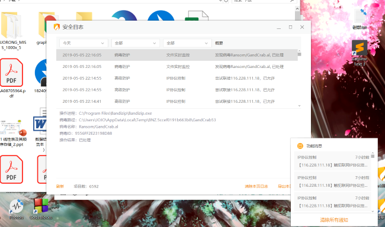385x227 pixels.
Task: Click the 操作进程 Bandizip.exe path line
Action: [x=105, y=113]
